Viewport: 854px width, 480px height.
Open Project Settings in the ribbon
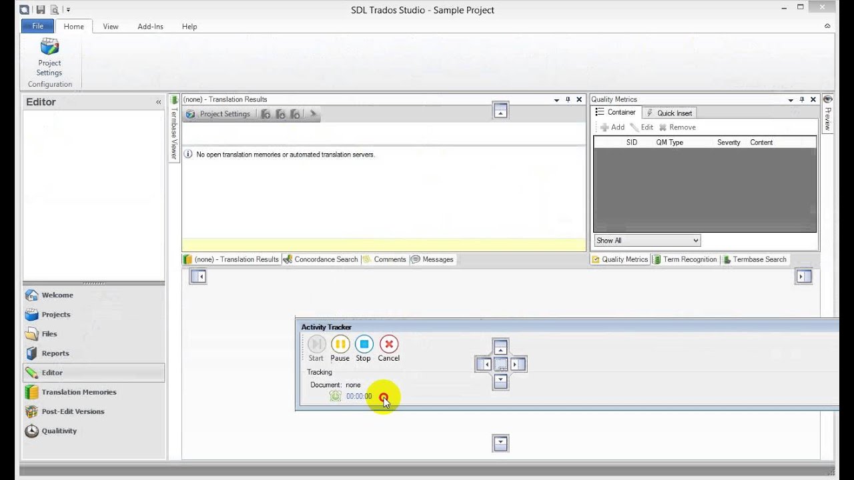click(x=49, y=58)
